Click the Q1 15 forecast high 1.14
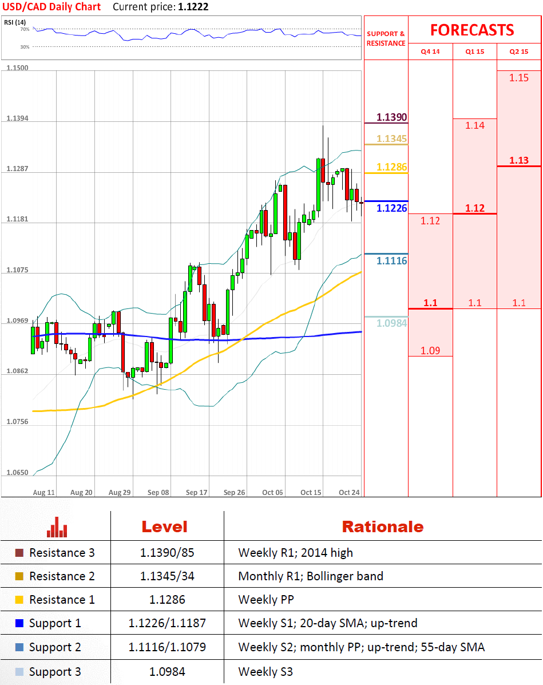543x685 pixels. pyautogui.click(x=475, y=125)
